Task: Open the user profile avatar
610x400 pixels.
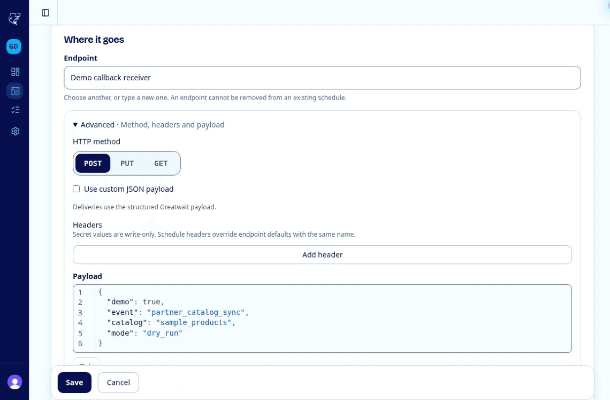Action: (x=15, y=382)
